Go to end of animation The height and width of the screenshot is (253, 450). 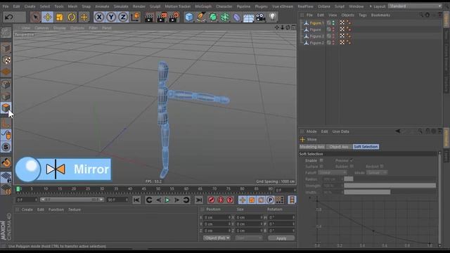pos(198,200)
